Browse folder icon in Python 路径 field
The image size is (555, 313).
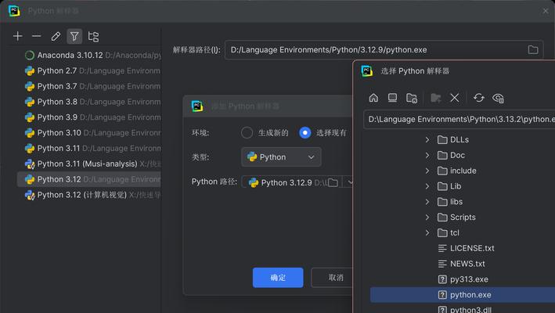333,182
